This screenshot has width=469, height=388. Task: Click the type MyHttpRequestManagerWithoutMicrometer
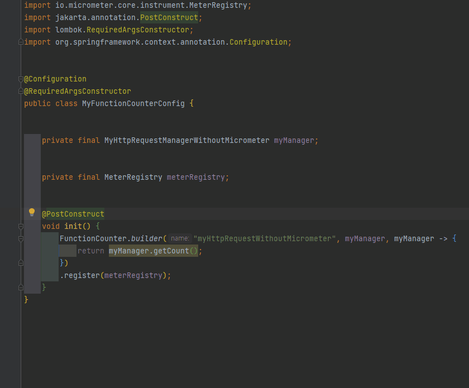[187, 140]
